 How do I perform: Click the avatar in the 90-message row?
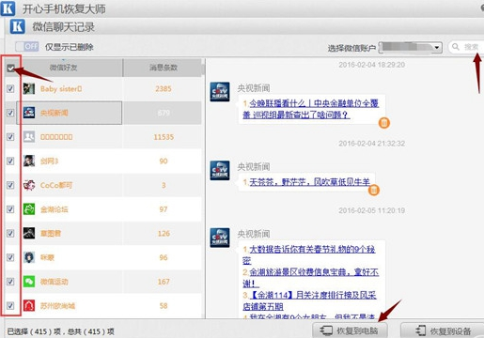[29, 161]
